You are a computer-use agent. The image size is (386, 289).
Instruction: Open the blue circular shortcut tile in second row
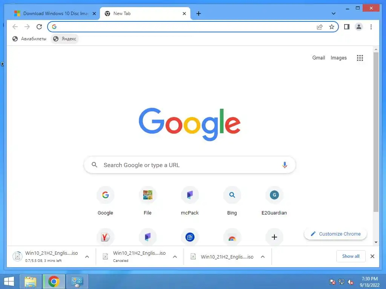190,237
